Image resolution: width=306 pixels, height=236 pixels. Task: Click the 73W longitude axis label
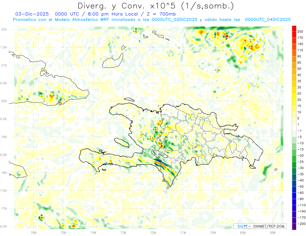[x=123, y=232]
